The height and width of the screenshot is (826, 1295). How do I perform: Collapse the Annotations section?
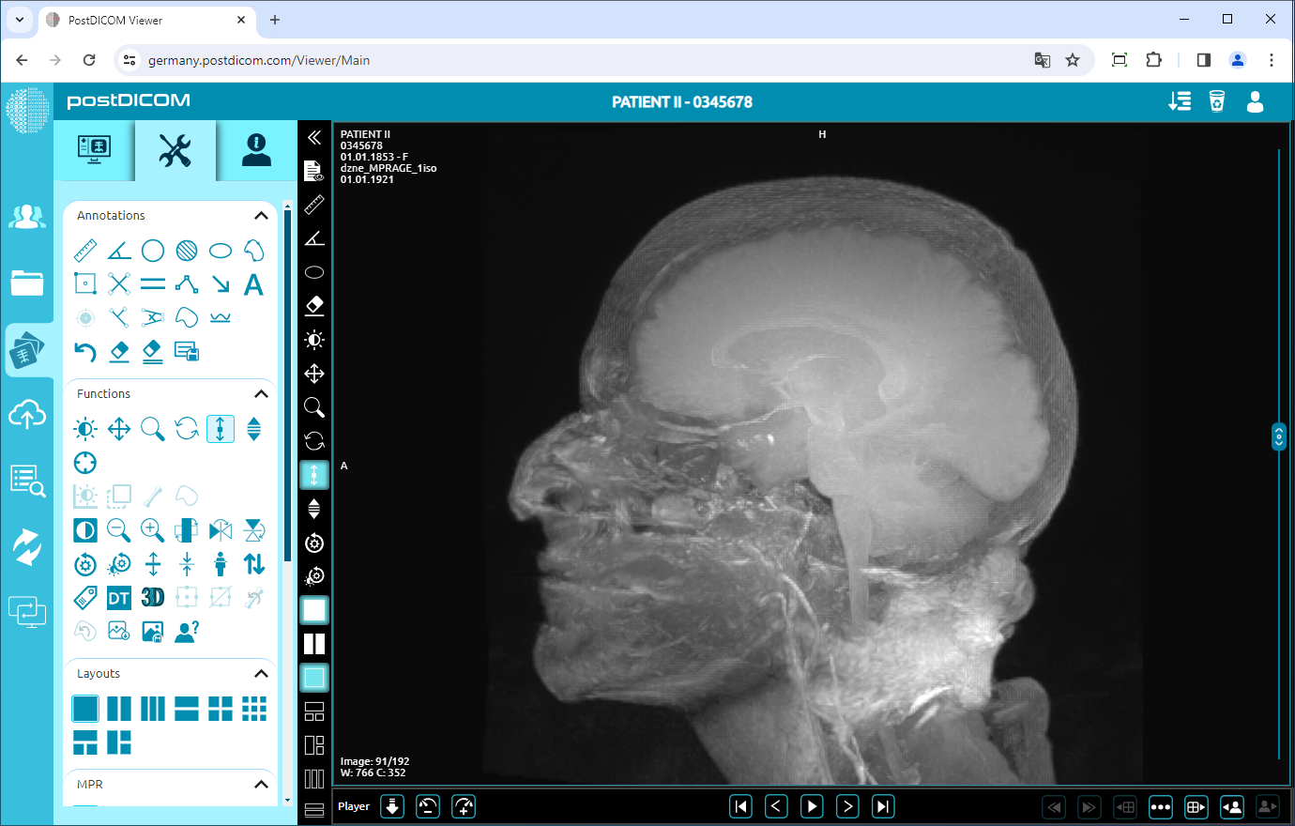[x=262, y=215]
